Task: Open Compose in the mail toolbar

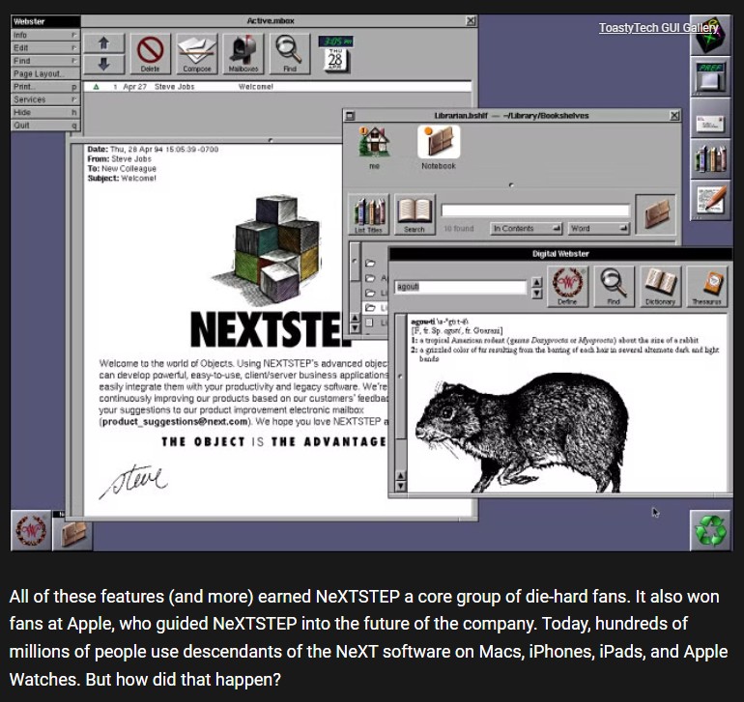Action: 196,54
